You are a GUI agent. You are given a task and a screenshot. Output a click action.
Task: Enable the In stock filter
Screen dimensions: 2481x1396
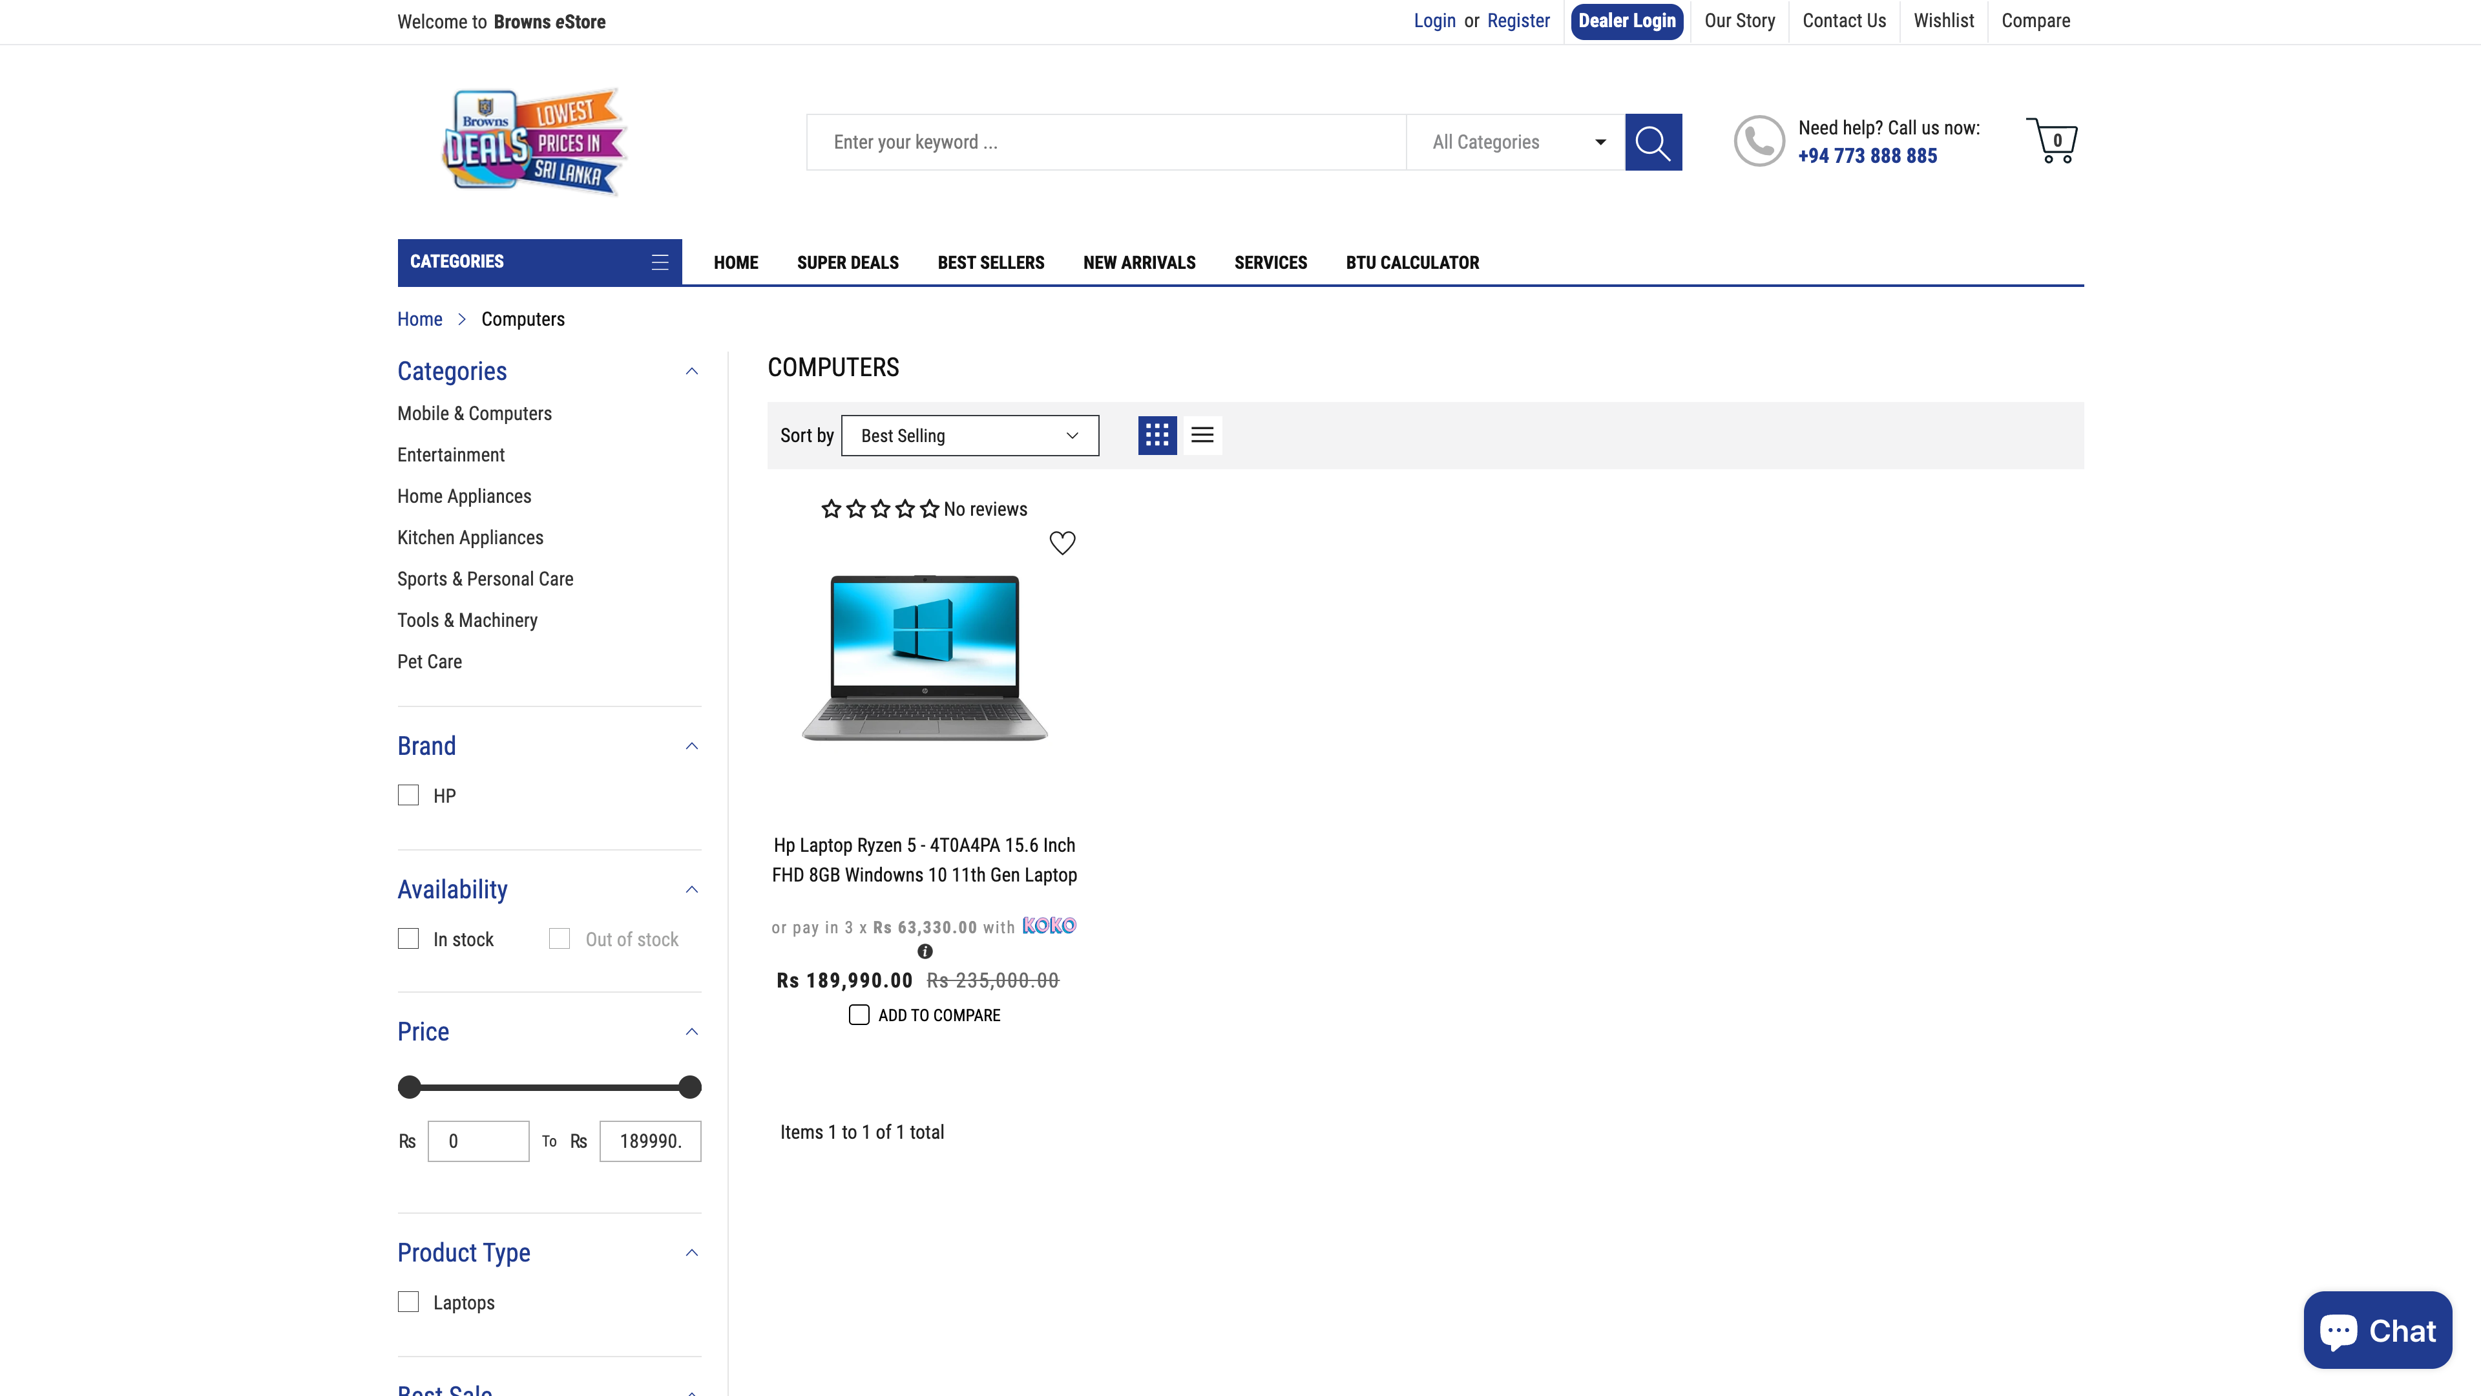408,938
